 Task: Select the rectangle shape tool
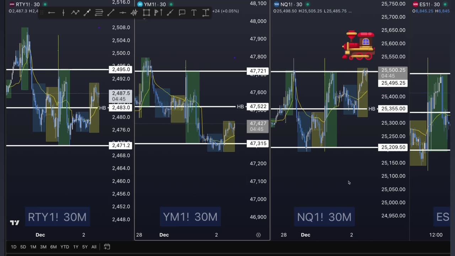click(x=146, y=13)
